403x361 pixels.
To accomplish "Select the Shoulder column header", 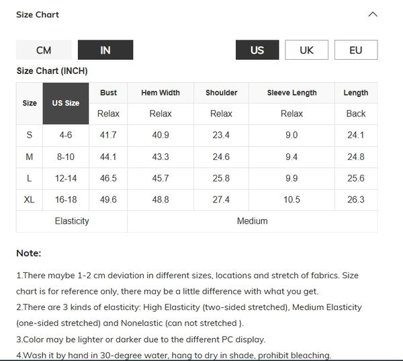I will tap(221, 93).
